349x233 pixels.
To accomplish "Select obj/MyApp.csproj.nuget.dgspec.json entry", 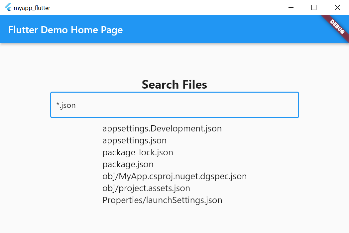I will 174,177.
